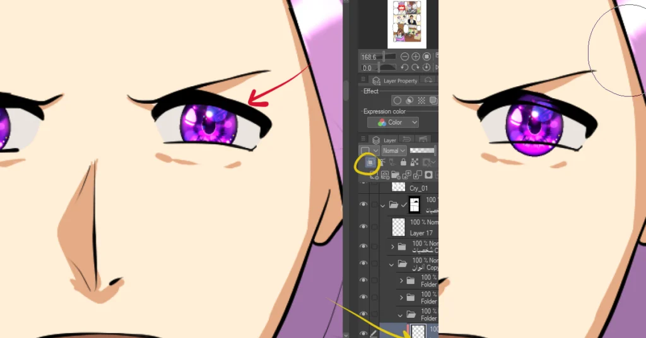
Task: Create new vector layer
Action: (385, 175)
